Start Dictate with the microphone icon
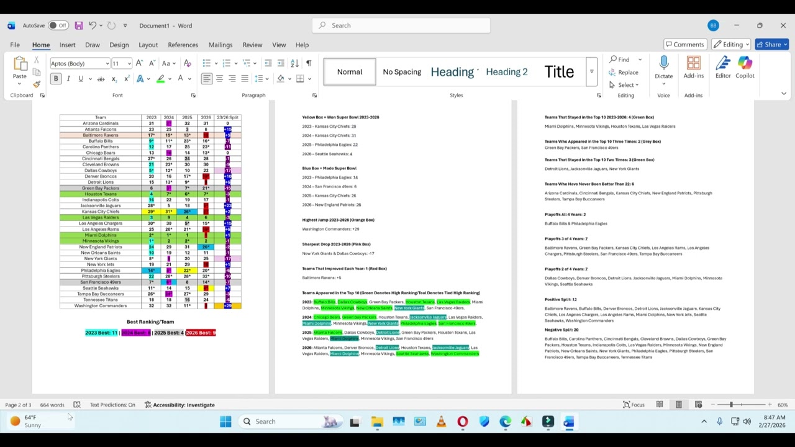 [x=663, y=63]
